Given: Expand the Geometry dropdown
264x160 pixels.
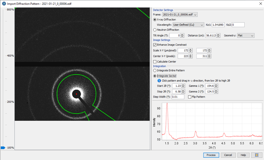Looking at the screenshot, I should click(246, 35).
